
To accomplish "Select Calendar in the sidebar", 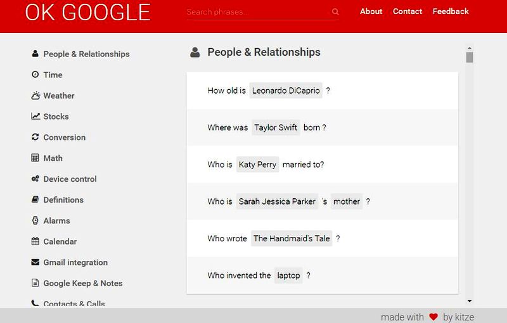I will click(x=60, y=241).
